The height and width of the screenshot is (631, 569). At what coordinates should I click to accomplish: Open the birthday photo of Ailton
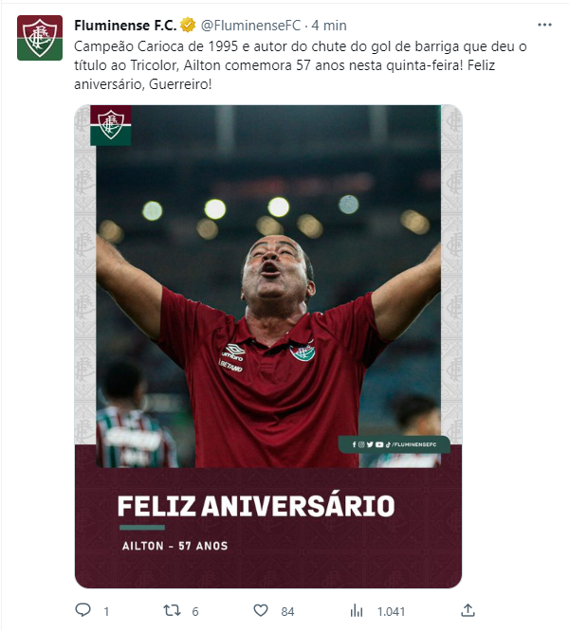click(268, 346)
